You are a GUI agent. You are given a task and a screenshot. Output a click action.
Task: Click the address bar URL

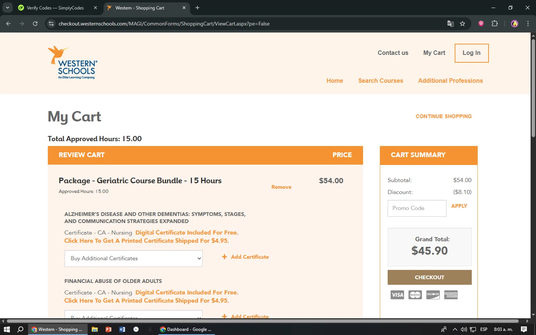pos(164,24)
